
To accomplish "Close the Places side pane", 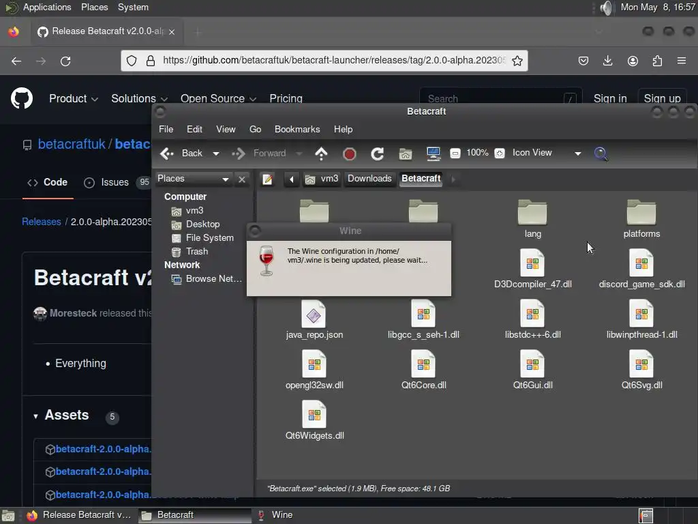I will click(242, 179).
